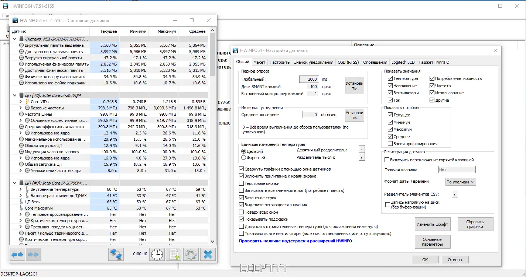Viewport: 526px width, 277px height.
Task: Click the Сбросить графики button
Action: coord(475,224)
